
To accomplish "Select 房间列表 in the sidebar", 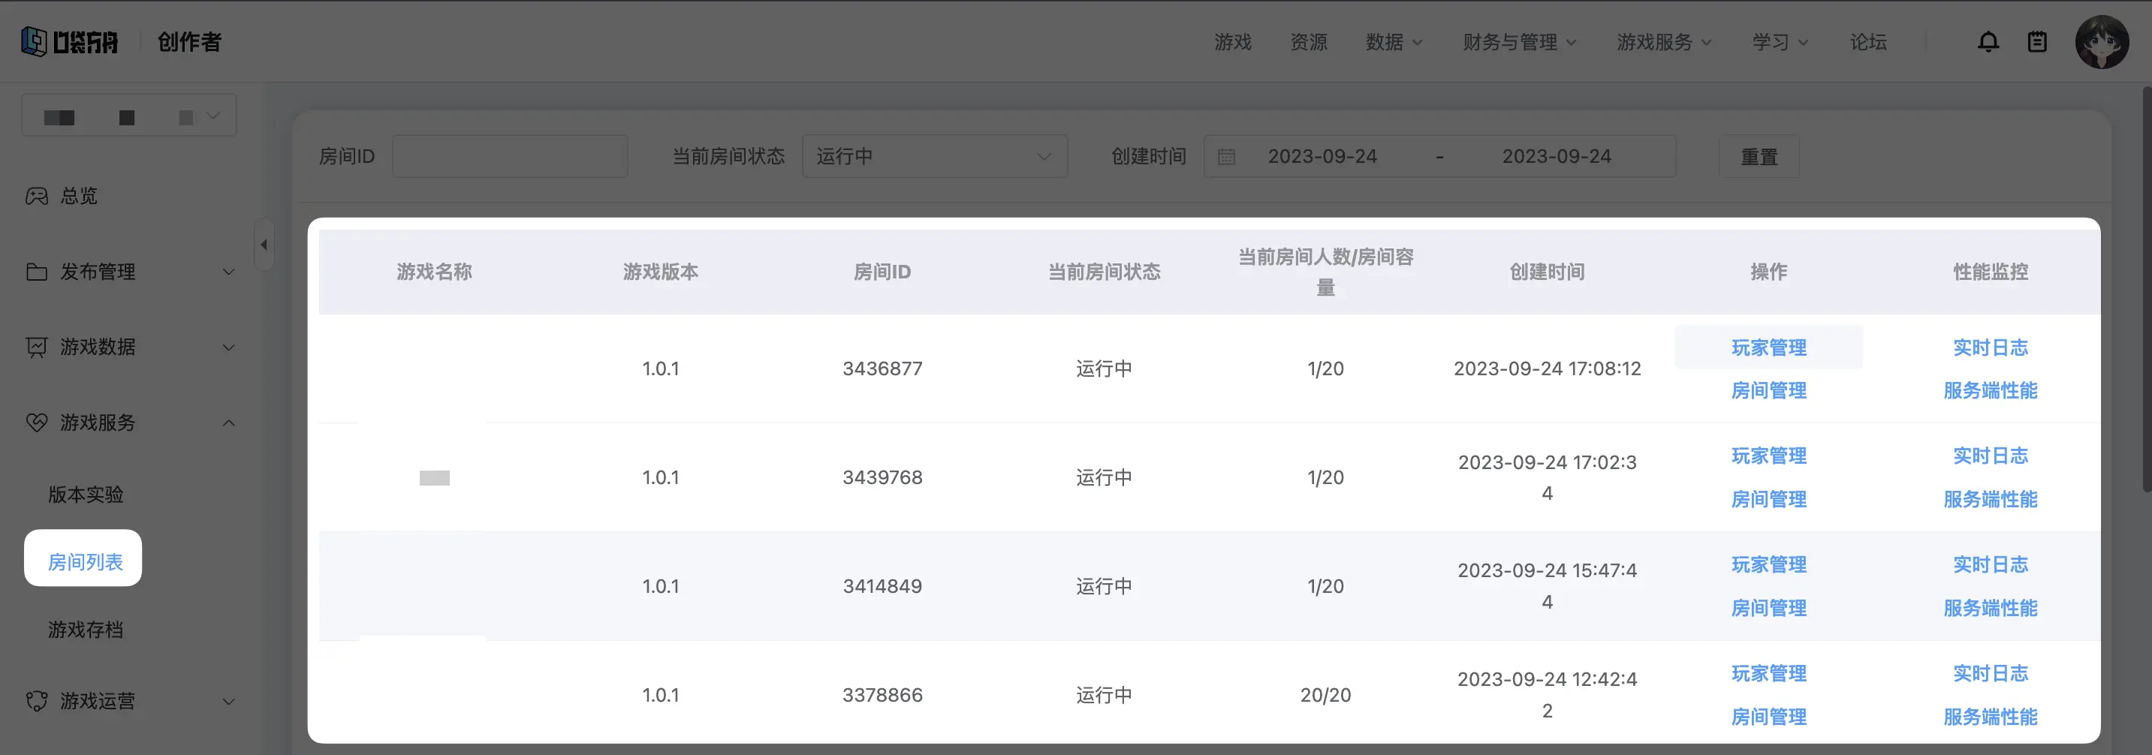I will 84,562.
